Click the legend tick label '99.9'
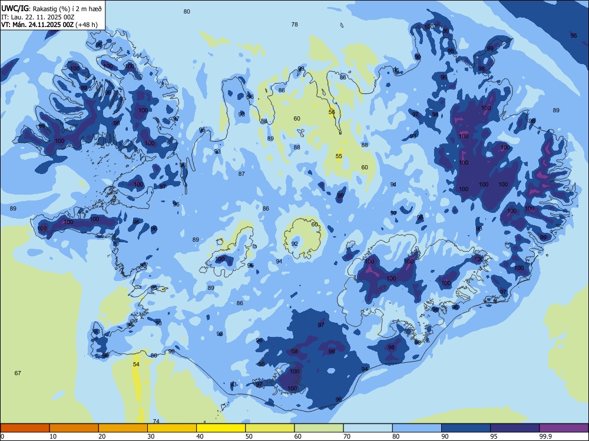The width and height of the screenshot is (589, 441). point(545,436)
